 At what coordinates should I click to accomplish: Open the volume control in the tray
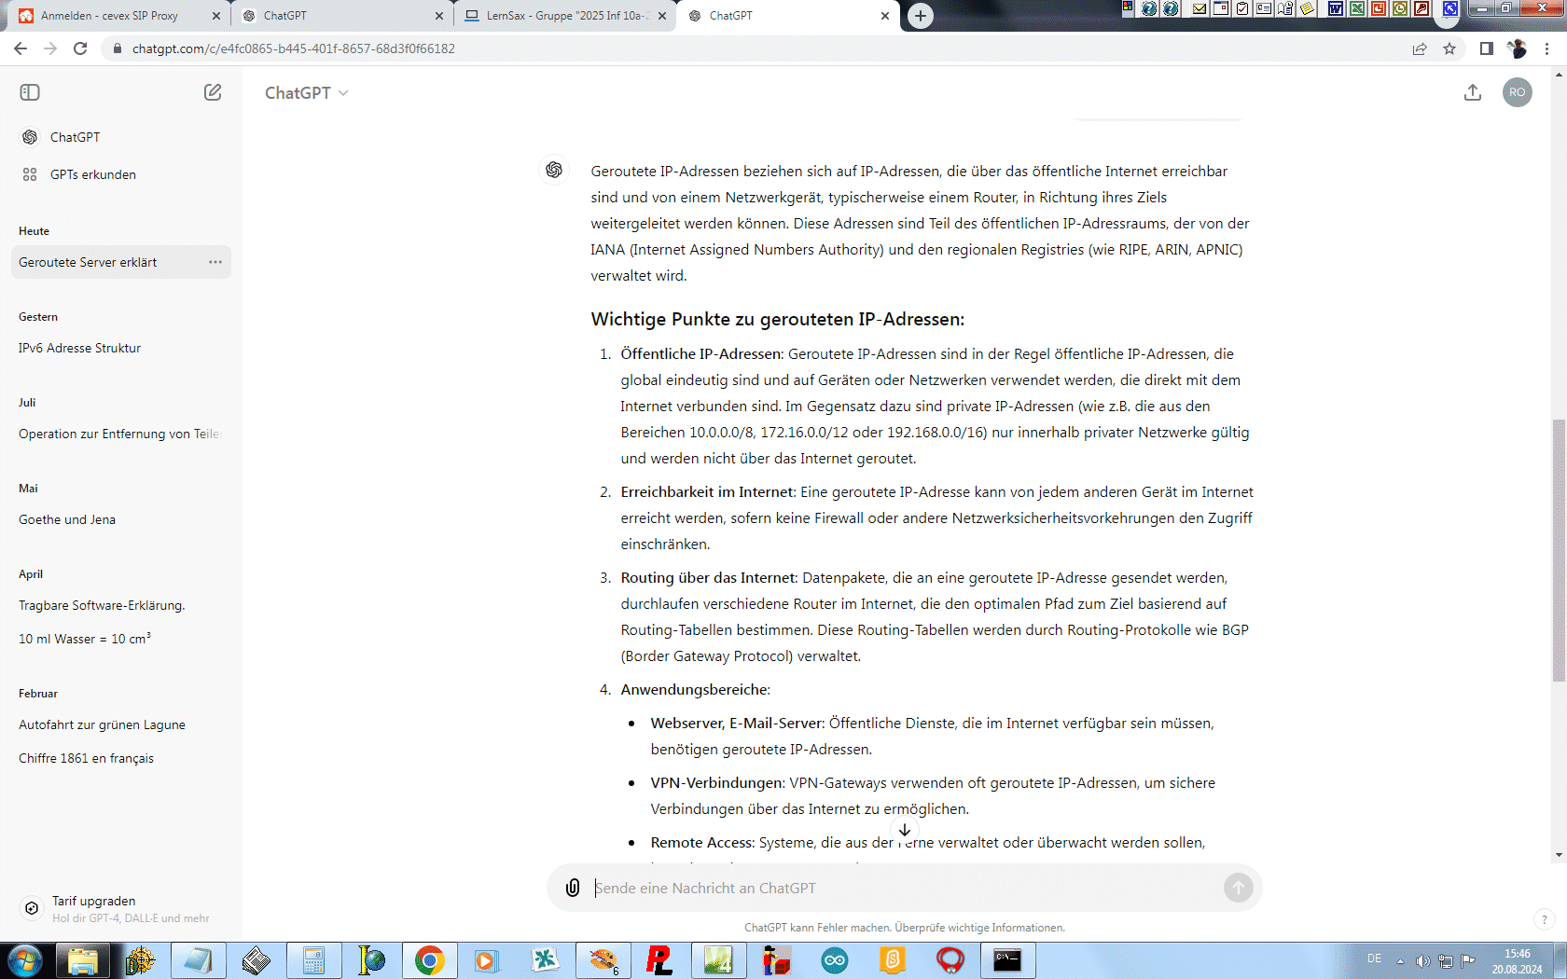pos(1422,960)
